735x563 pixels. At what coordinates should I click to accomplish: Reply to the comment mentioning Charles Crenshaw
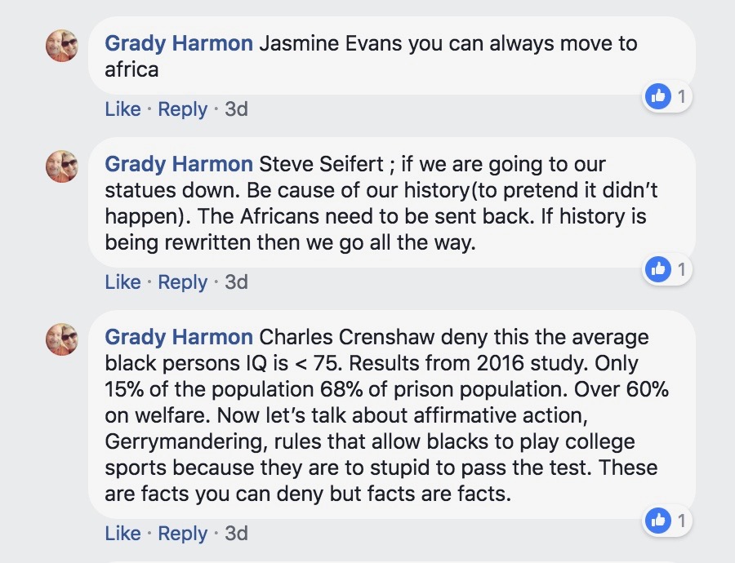point(182,533)
